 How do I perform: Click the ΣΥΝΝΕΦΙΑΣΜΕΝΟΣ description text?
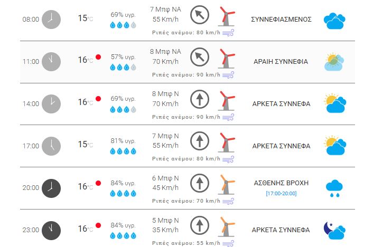[x=281, y=19]
